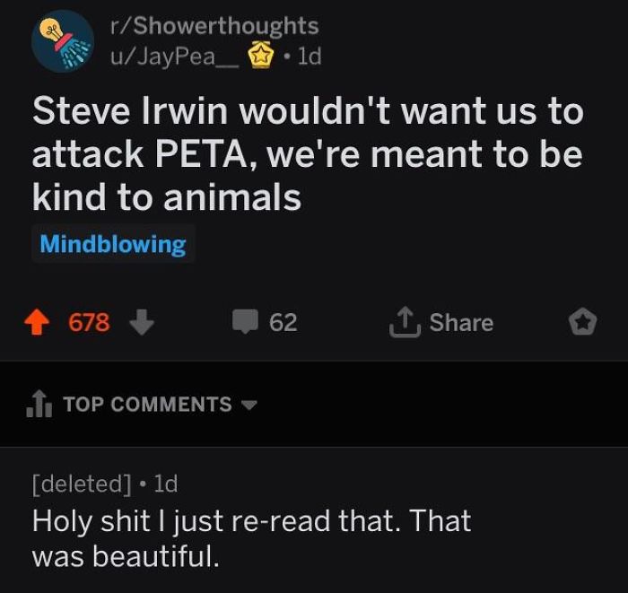Click the gold badge beside the username
The width and height of the screenshot is (628, 593).
[x=260, y=57]
